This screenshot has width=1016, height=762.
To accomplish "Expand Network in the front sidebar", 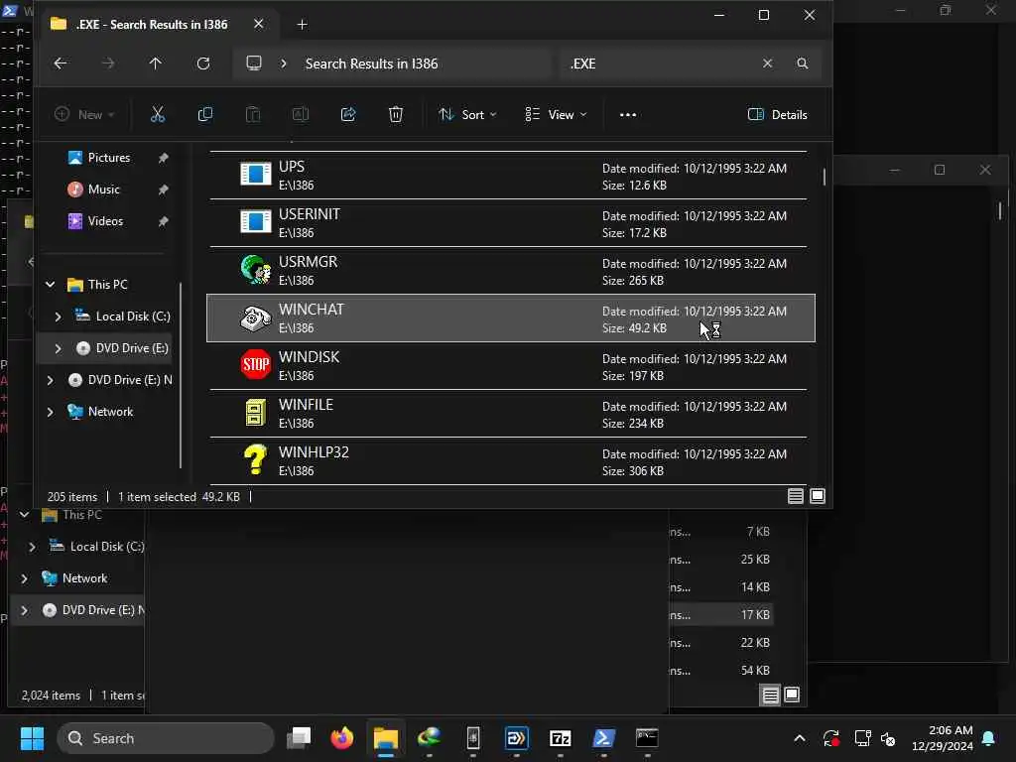I will (50, 412).
